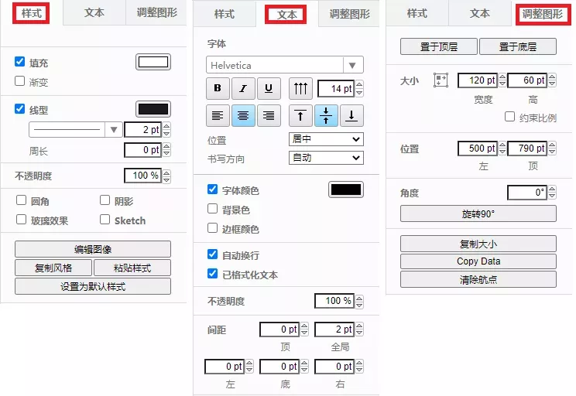
Task: Align text to the right
Action: pos(269,115)
